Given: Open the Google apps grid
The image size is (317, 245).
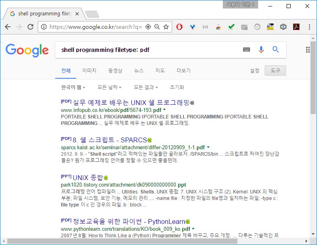Looking at the screenshot, I should pyautogui.click(x=308, y=49).
